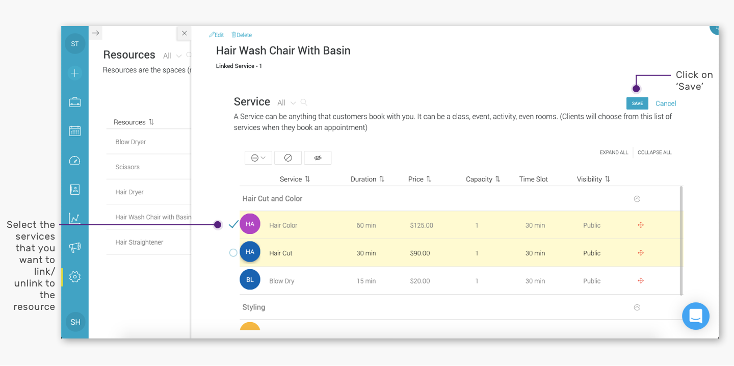Click the move icon on Hair Cut row
This screenshot has width=734, height=366.
click(641, 253)
